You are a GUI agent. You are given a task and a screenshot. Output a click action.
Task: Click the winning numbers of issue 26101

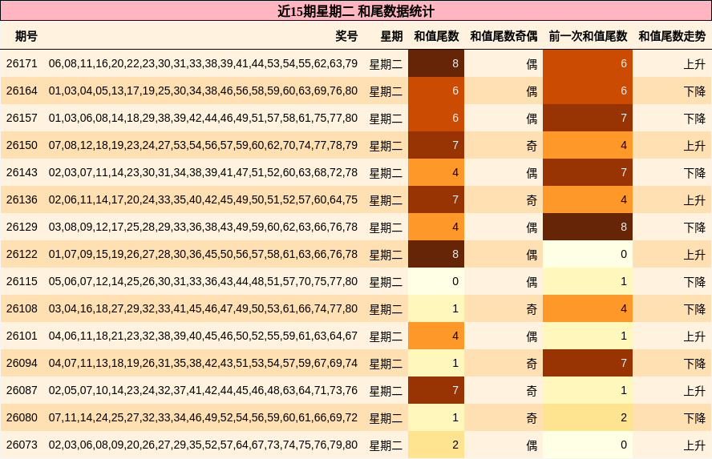point(203,336)
